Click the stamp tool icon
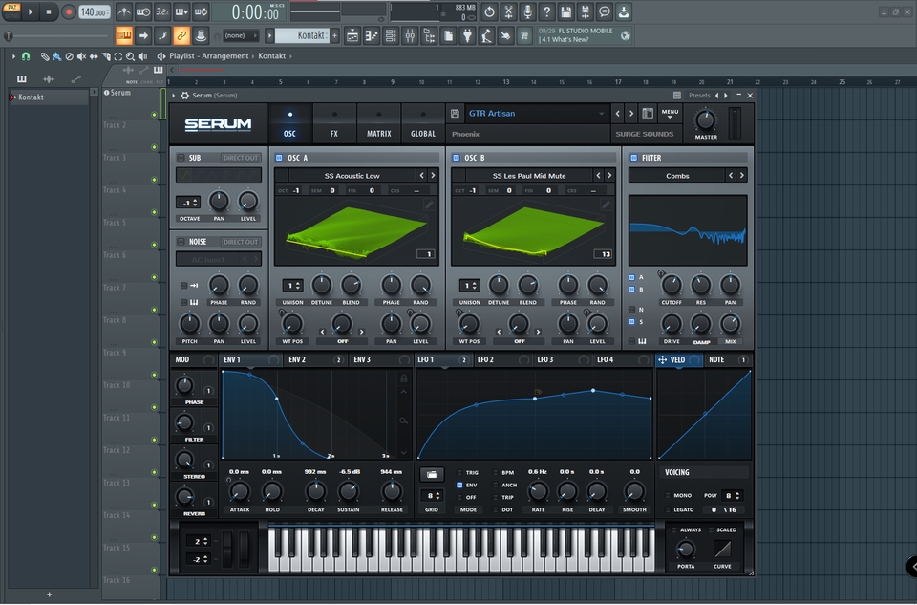Screen dimensions: 917x605 coord(201,35)
